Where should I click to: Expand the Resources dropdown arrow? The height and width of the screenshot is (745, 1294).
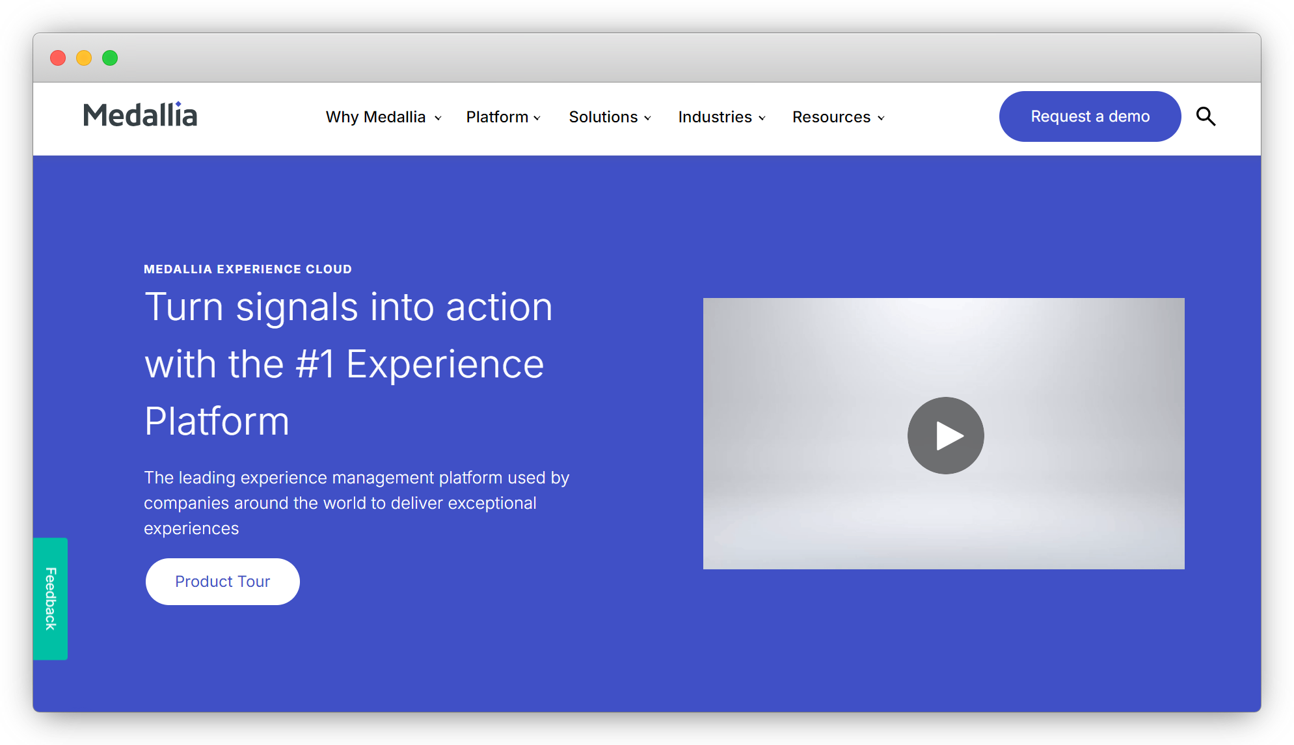pyautogui.click(x=881, y=118)
